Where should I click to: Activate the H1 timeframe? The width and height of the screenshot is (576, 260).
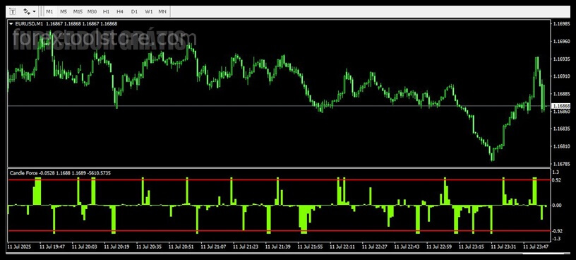[106, 11]
